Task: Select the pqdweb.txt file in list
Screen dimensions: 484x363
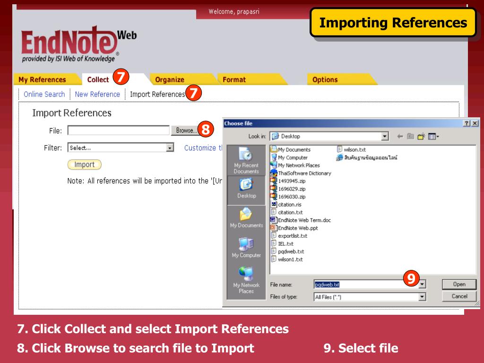Action: 287,251
